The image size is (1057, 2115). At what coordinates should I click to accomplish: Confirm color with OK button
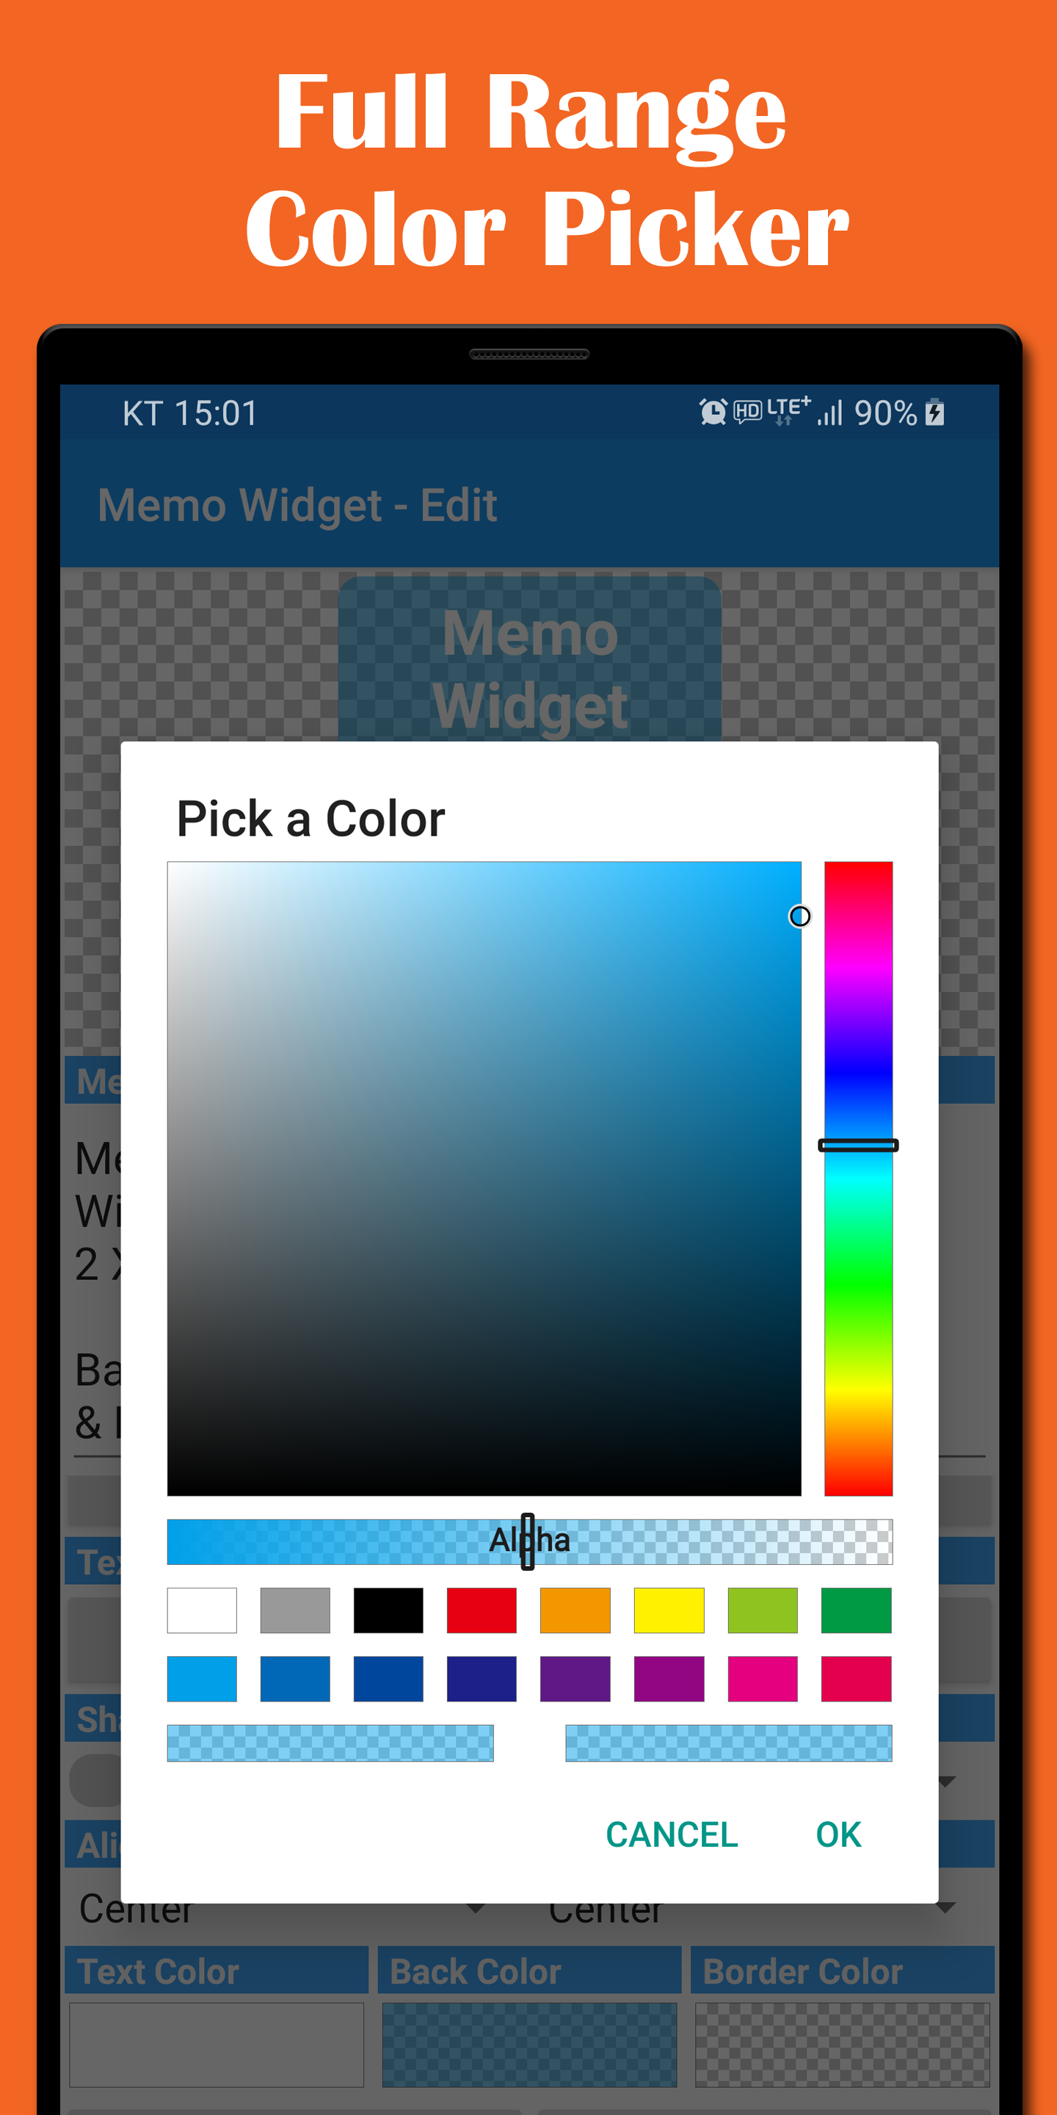coord(838,1834)
